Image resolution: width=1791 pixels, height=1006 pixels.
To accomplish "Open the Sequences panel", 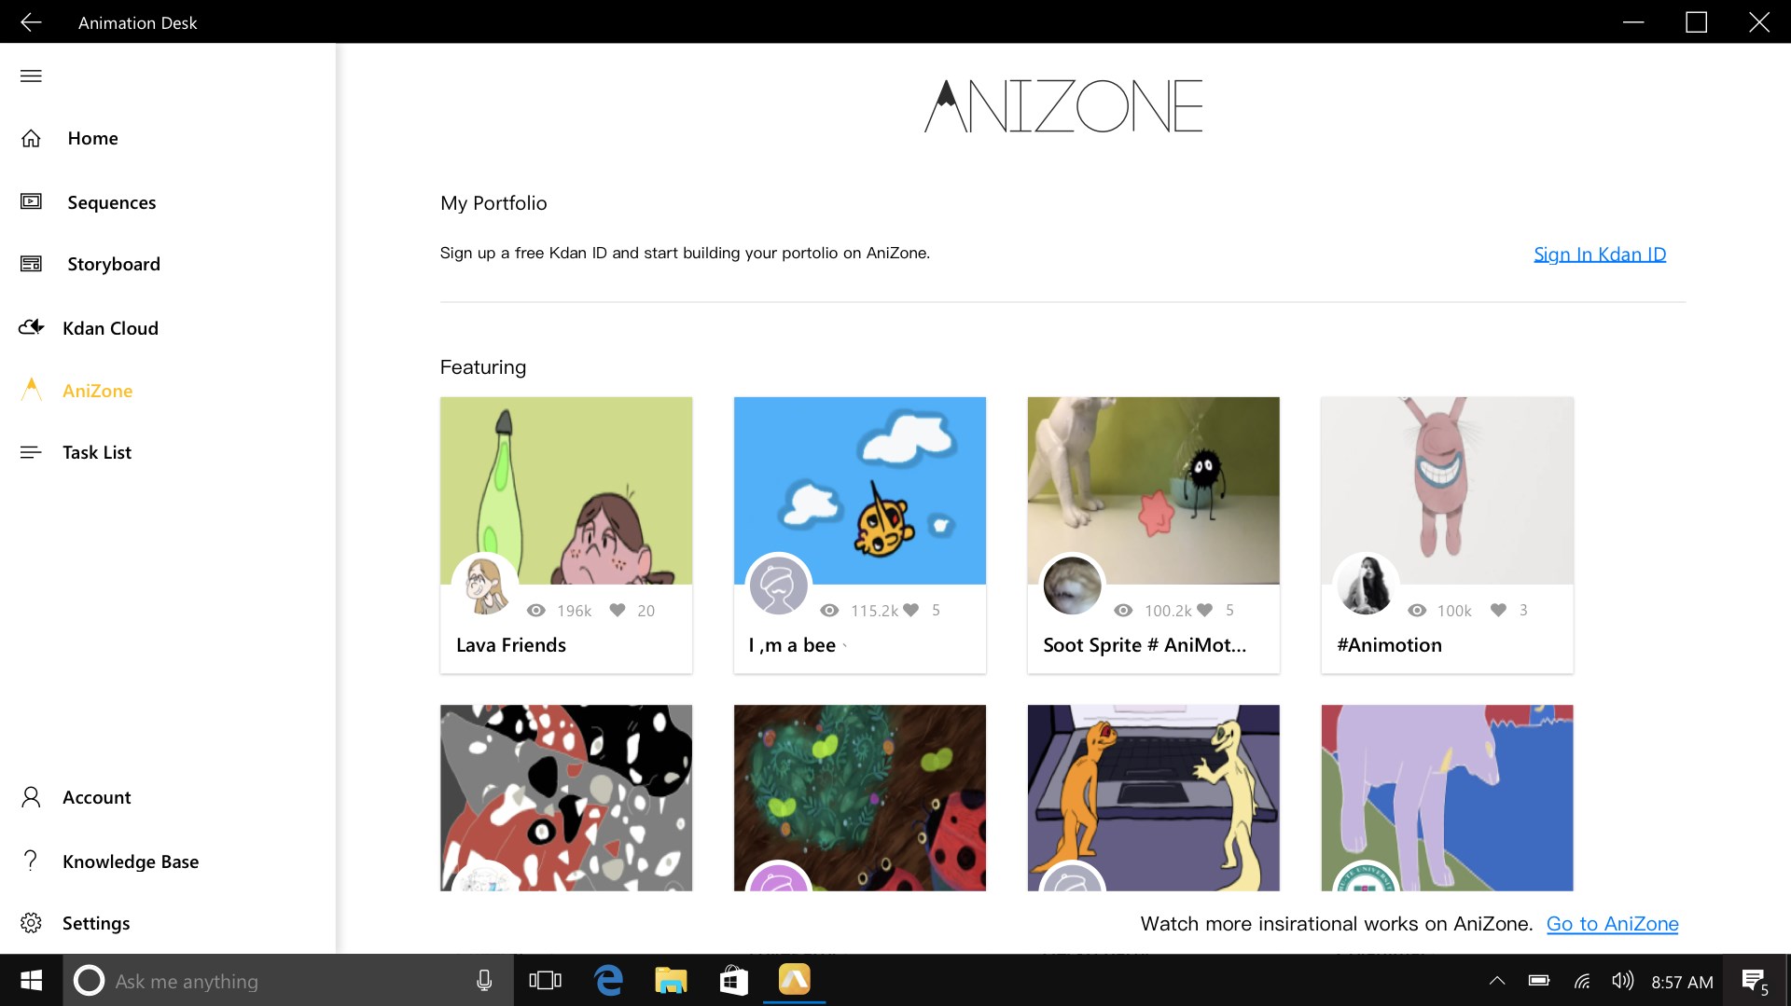I will pos(111,202).
